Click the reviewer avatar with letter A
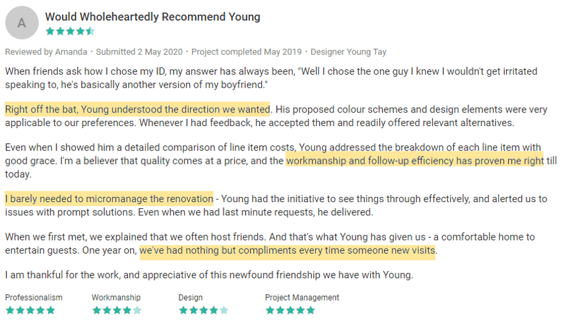 pos(22,23)
